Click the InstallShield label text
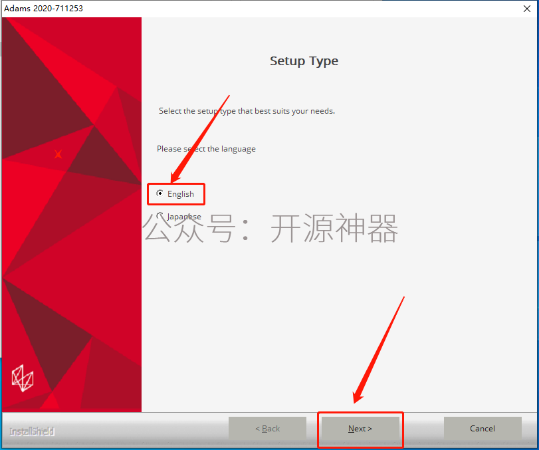 pyautogui.click(x=32, y=431)
